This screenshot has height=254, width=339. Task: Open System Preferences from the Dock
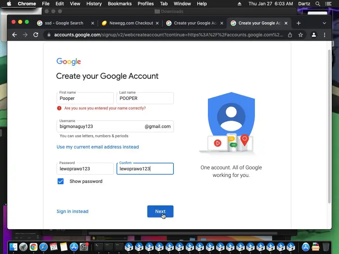tap(84, 247)
